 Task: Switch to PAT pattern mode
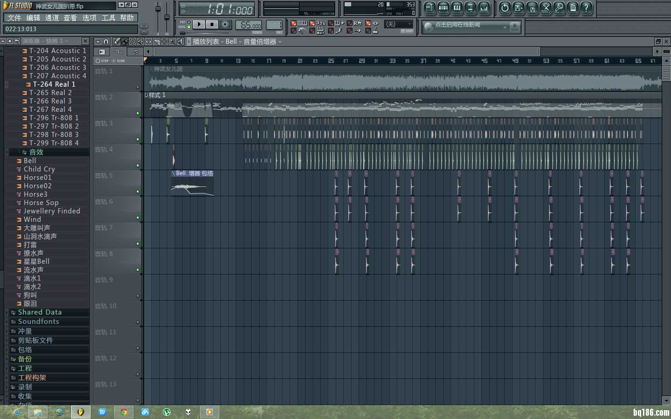point(189,22)
